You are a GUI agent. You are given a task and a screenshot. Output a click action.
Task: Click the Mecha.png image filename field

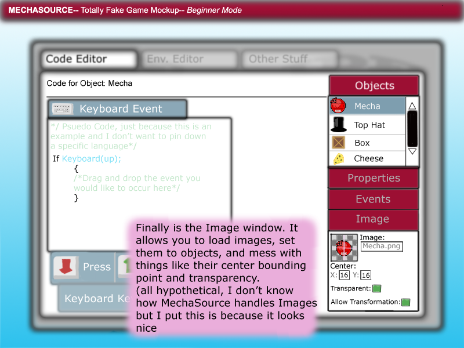pyautogui.click(x=382, y=246)
